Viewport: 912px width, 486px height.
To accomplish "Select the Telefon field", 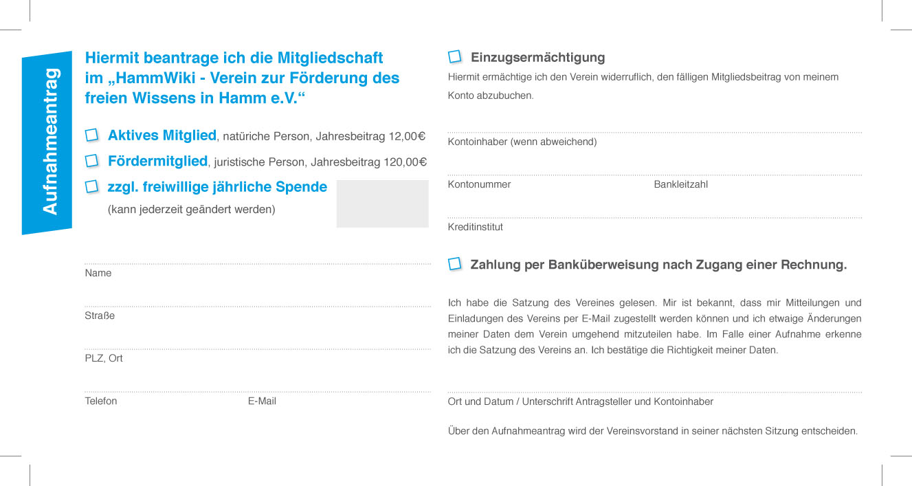I will 164,383.
